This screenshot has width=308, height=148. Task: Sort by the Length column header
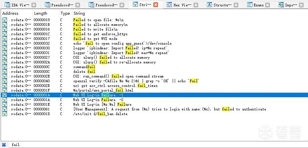click(x=41, y=13)
